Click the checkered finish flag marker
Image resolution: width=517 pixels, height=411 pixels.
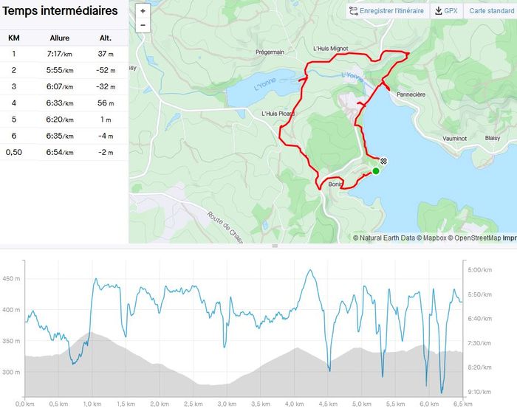click(383, 161)
